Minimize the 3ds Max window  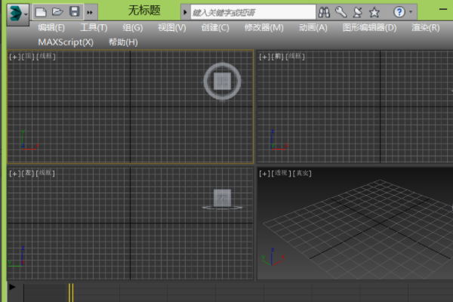(x=443, y=9)
